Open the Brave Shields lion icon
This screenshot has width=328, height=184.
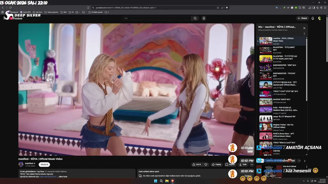227,8
